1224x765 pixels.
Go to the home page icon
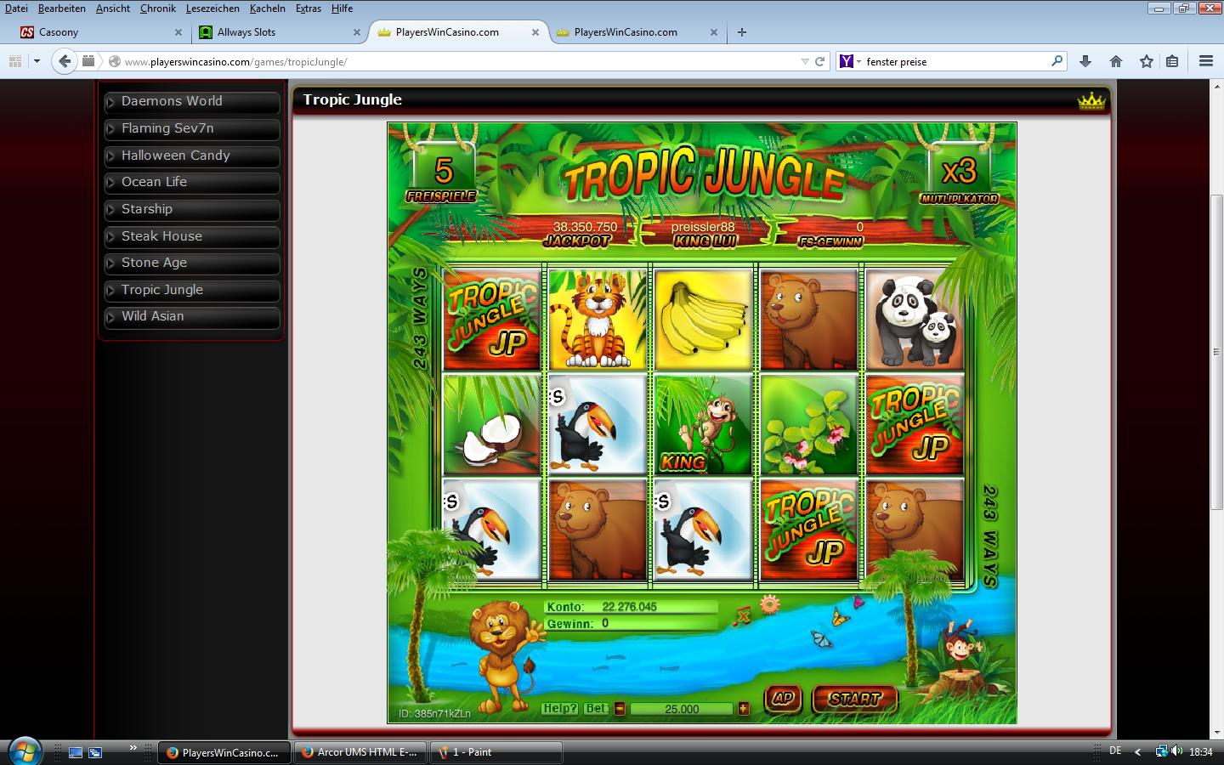[x=1116, y=61]
